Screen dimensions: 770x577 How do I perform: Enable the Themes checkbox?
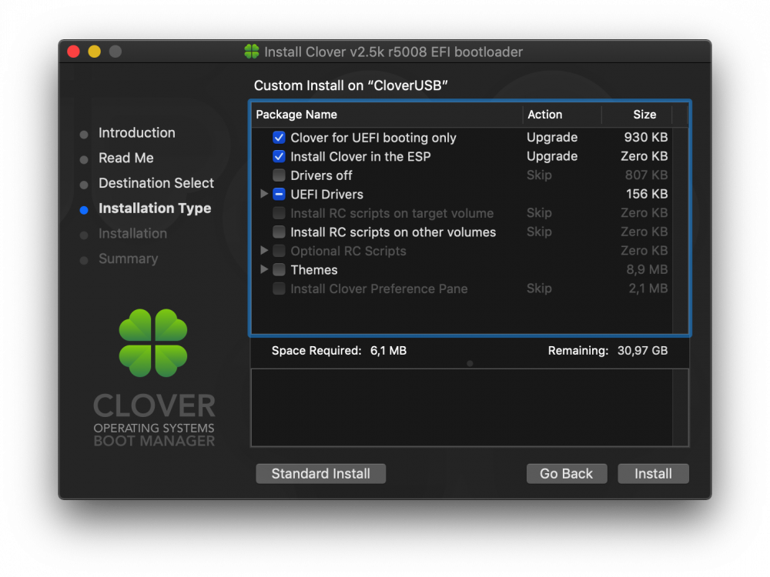click(x=279, y=269)
